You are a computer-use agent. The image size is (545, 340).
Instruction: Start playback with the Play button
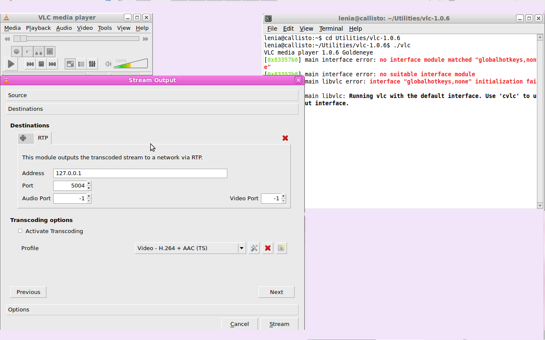[x=11, y=64]
